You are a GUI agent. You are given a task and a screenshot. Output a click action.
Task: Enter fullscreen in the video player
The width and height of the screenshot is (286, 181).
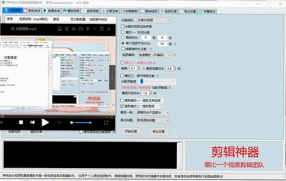click(x=106, y=122)
